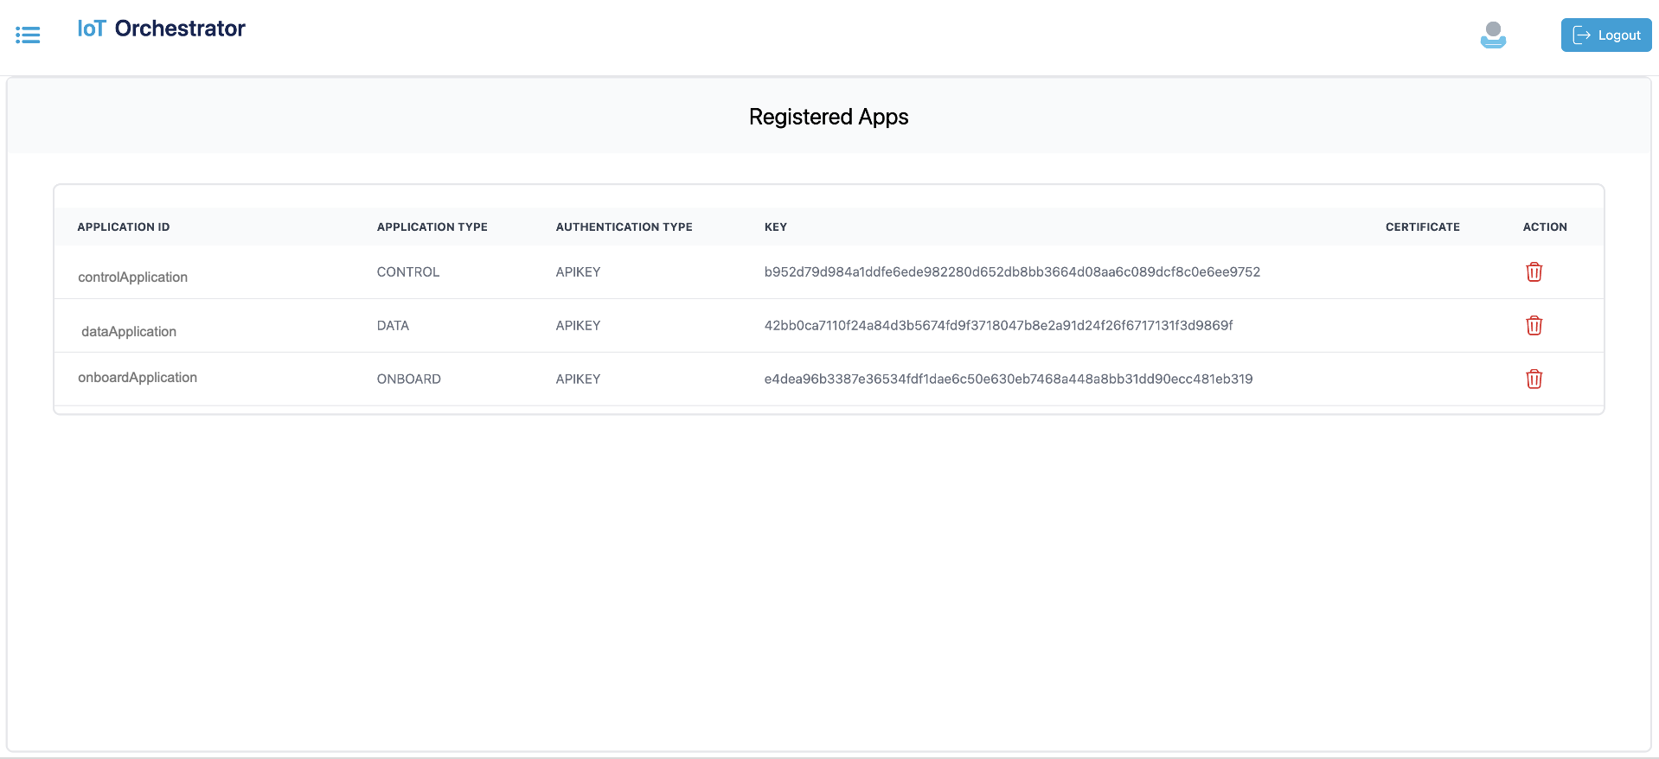This screenshot has width=1659, height=759.
Task: Click the key starting with e4dea96b
Action: tap(1009, 379)
